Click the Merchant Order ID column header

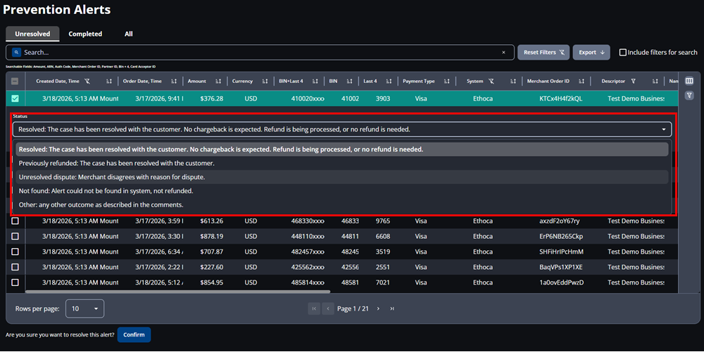548,81
